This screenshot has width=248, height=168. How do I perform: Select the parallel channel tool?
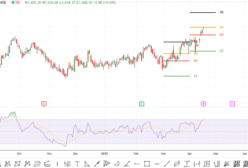click(177, 164)
